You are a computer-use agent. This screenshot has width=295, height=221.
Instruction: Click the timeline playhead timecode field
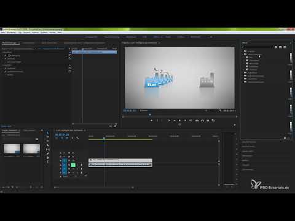[62, 134]
